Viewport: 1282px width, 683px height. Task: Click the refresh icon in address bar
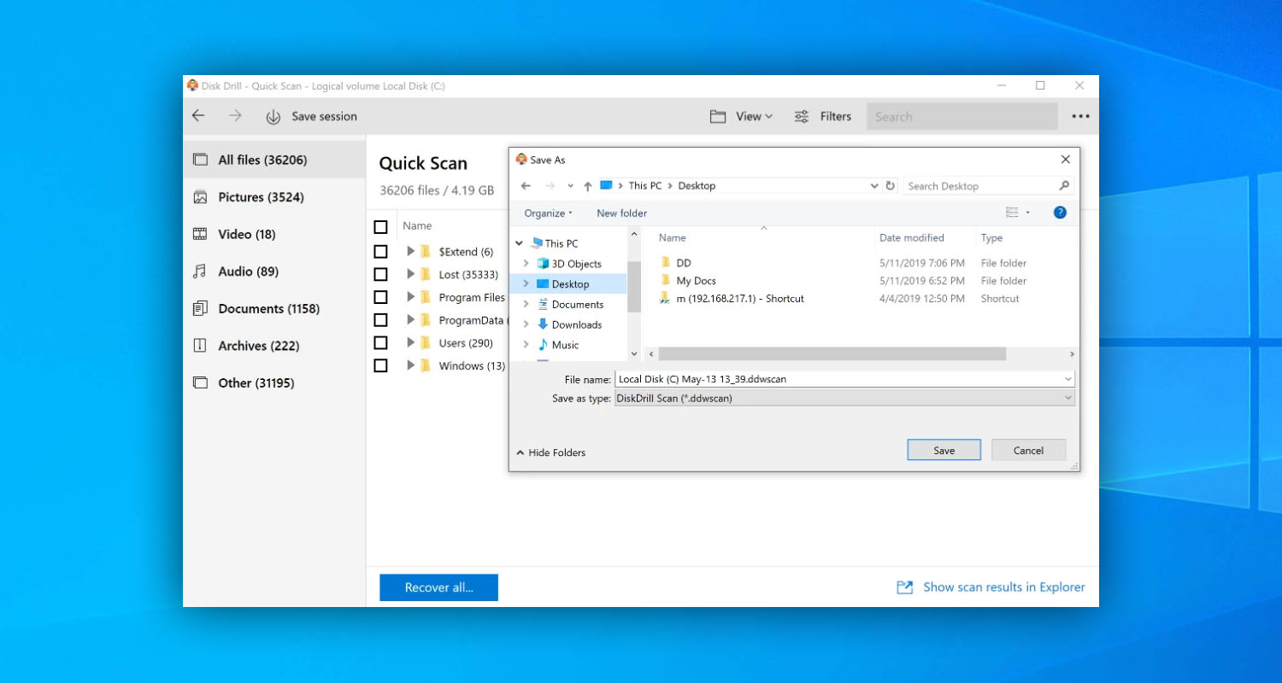[x=891, y=185]
